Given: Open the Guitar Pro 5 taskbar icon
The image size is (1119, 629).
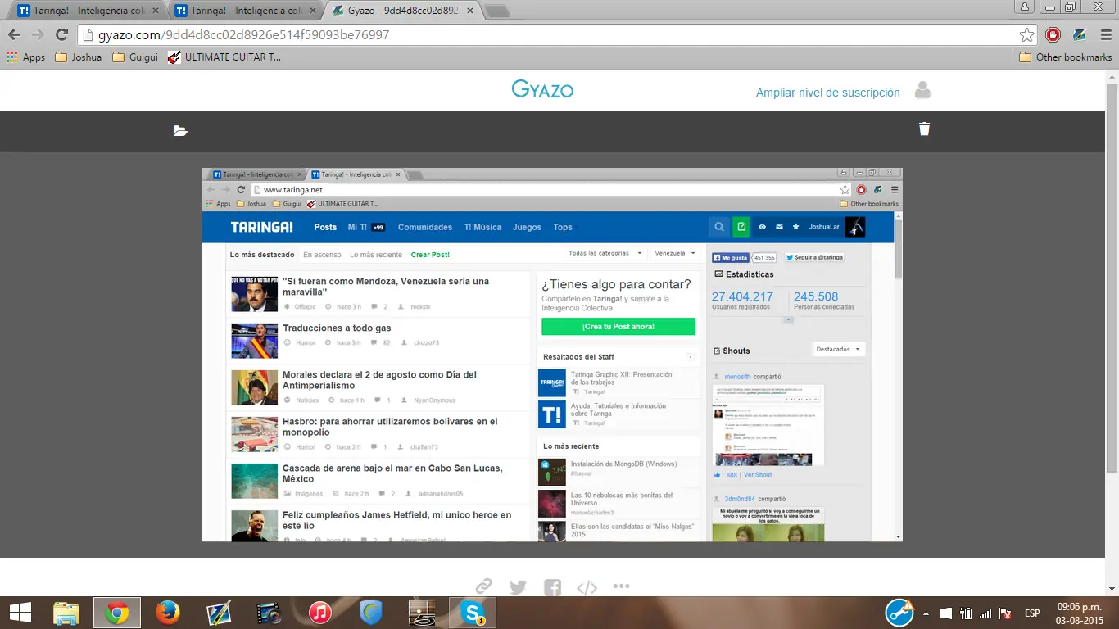Looking at the screenshot, I should coord(421,613).
